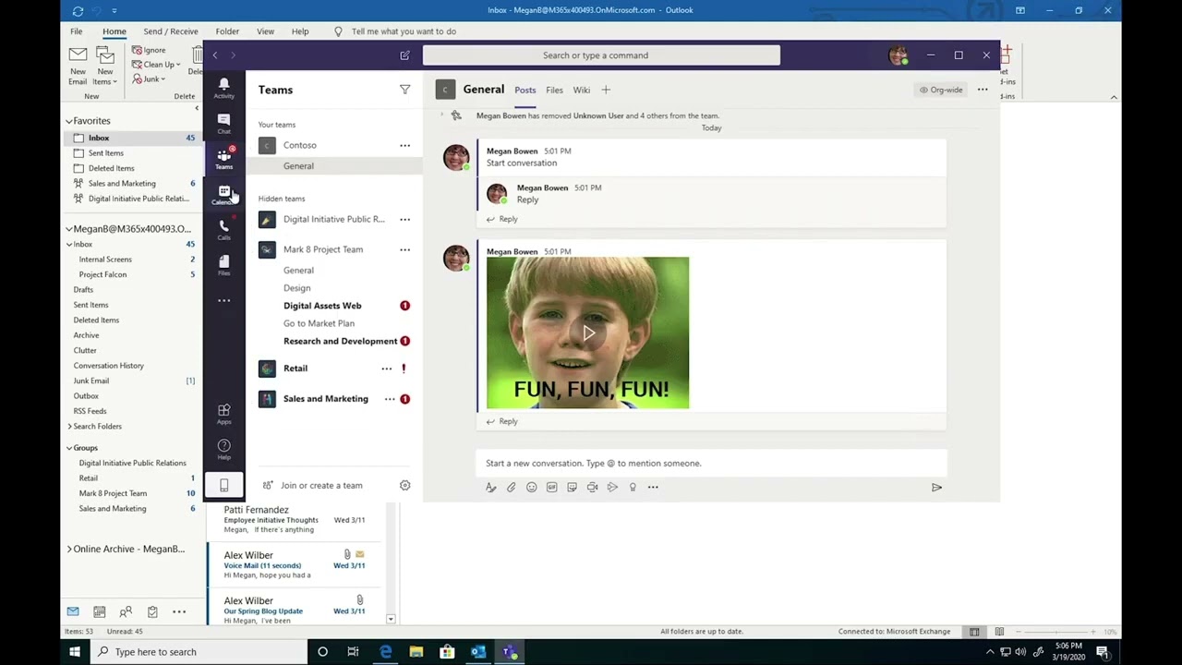Open the GIF picker
Screen dimensions: 1182x665
click(551, 487)
